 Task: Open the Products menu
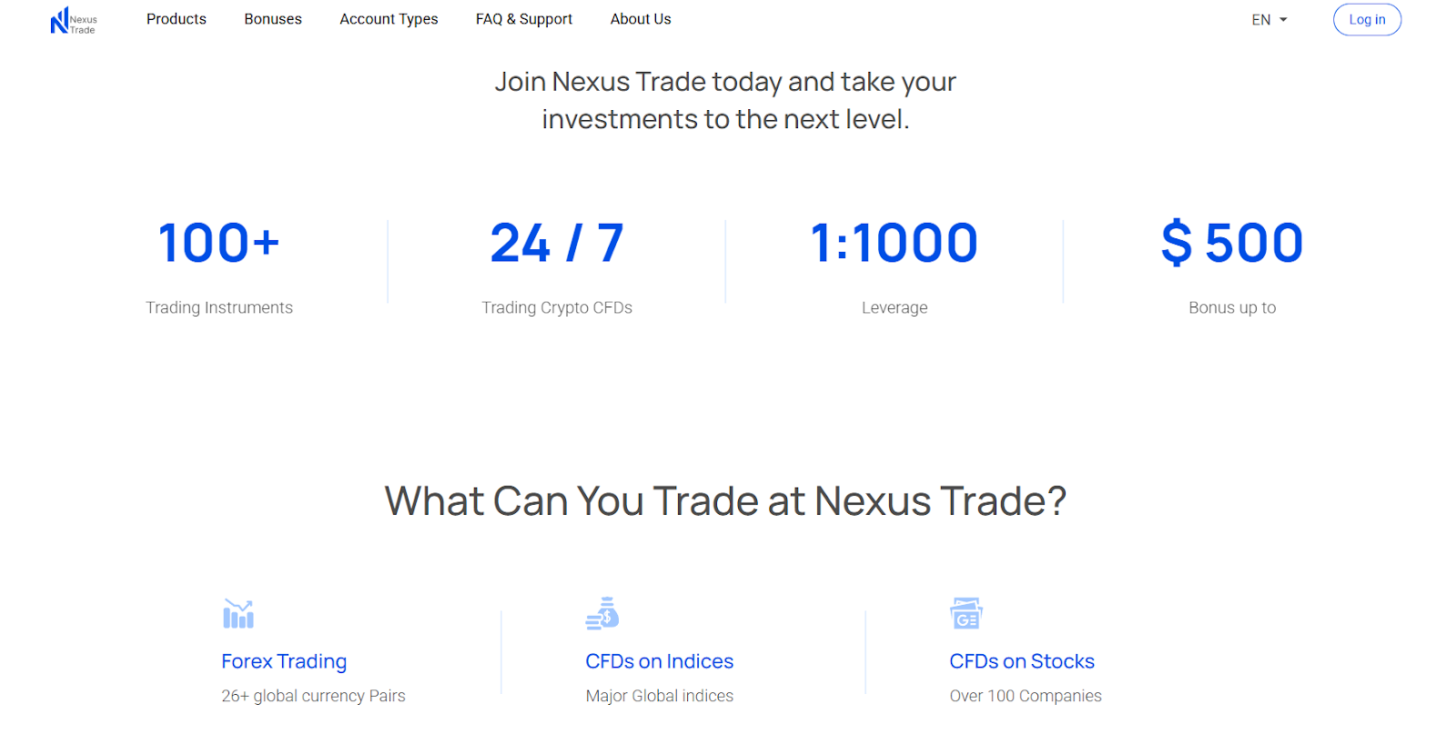tap(177, 19)
